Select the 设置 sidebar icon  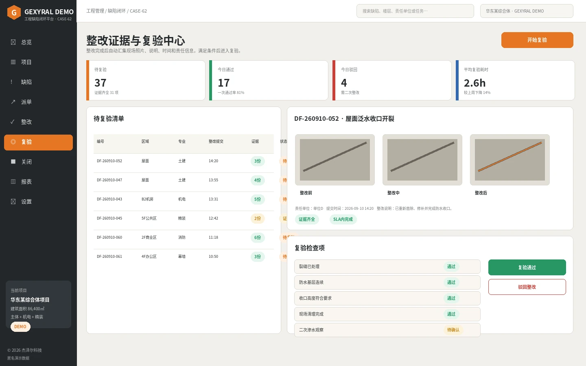pos(13,201)
